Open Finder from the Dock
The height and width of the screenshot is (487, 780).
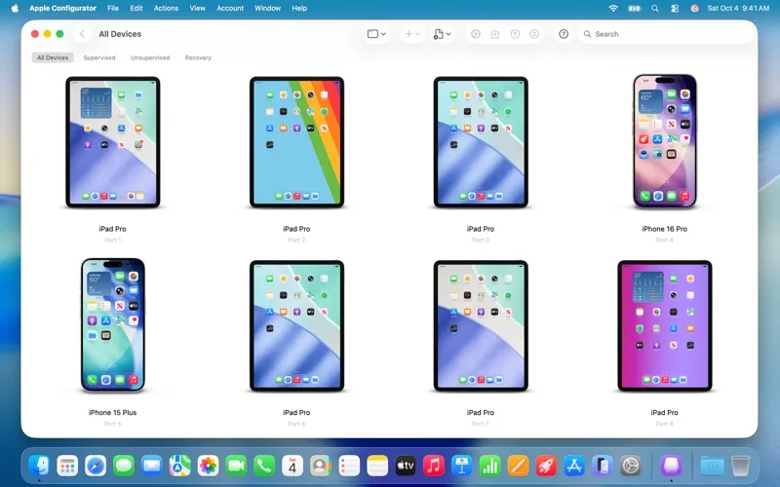[39, 466]
